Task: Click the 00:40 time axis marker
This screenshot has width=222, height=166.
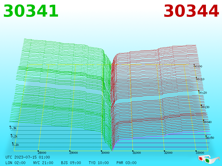Action: click(207, 122)
